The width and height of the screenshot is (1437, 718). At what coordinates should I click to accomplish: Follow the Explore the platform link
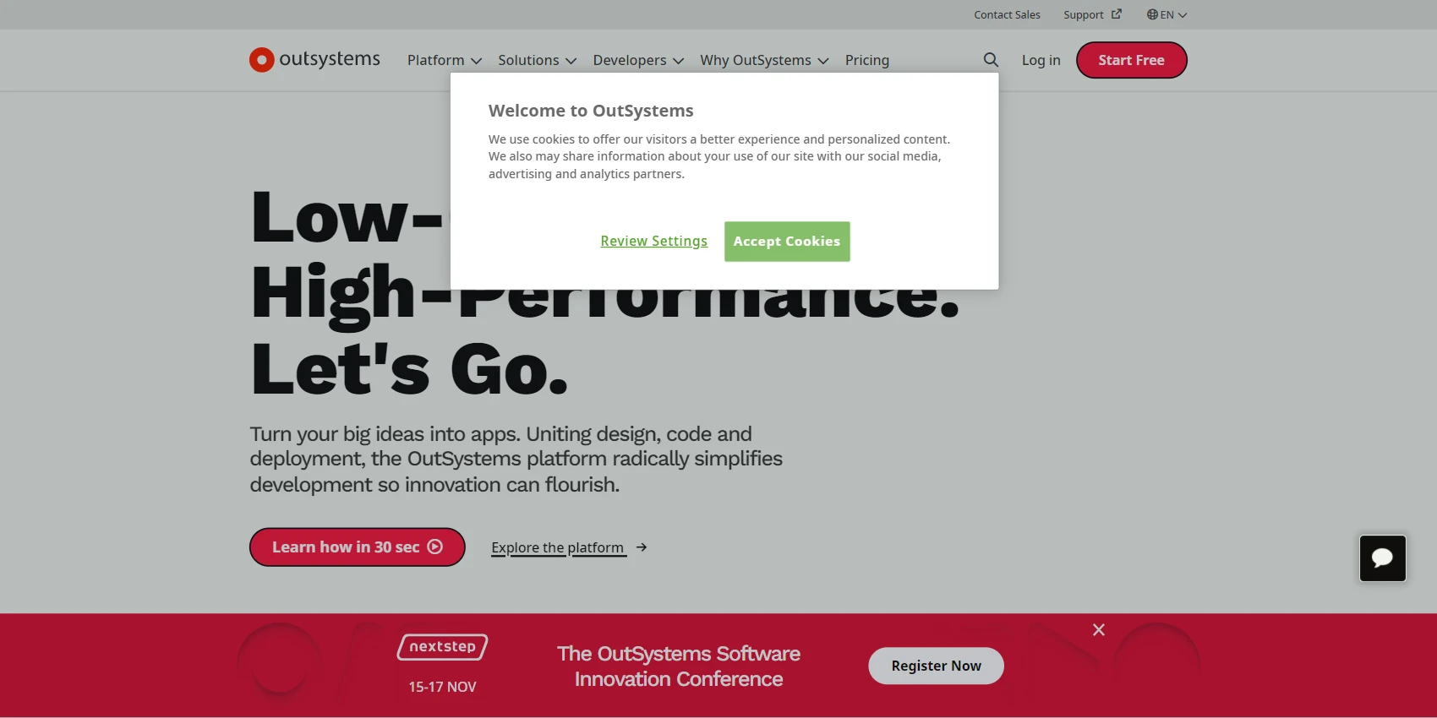pyautogui.click(x=558, y=547)
